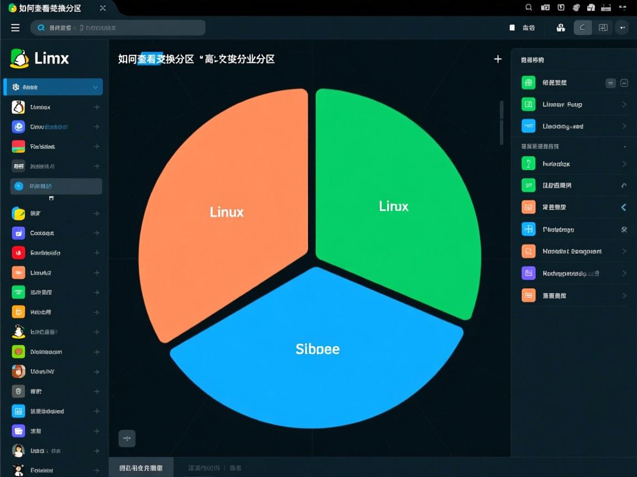Click the small arrow icon below the pie chart
637x477 pixels.
coord(127,438)
